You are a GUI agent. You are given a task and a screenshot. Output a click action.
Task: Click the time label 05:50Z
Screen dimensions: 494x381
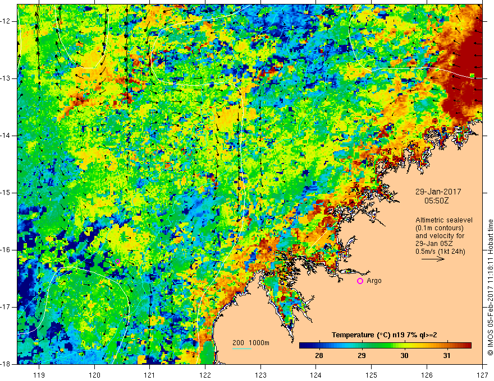point(436,201)
